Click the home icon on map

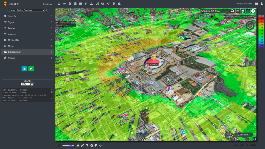(x=243, y=11)
